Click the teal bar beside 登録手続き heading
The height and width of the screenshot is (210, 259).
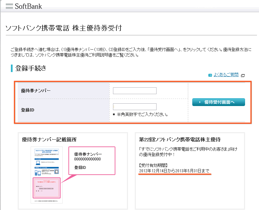click(x=12, y=68)
